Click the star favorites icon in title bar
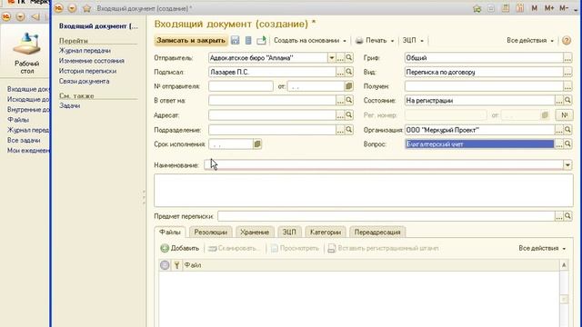Viewport: 582px width, 327px height. pyautogui.click(x=87, y=8)
